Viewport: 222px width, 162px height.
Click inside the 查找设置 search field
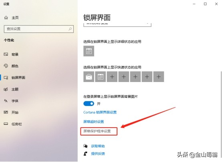click(39, 29)
